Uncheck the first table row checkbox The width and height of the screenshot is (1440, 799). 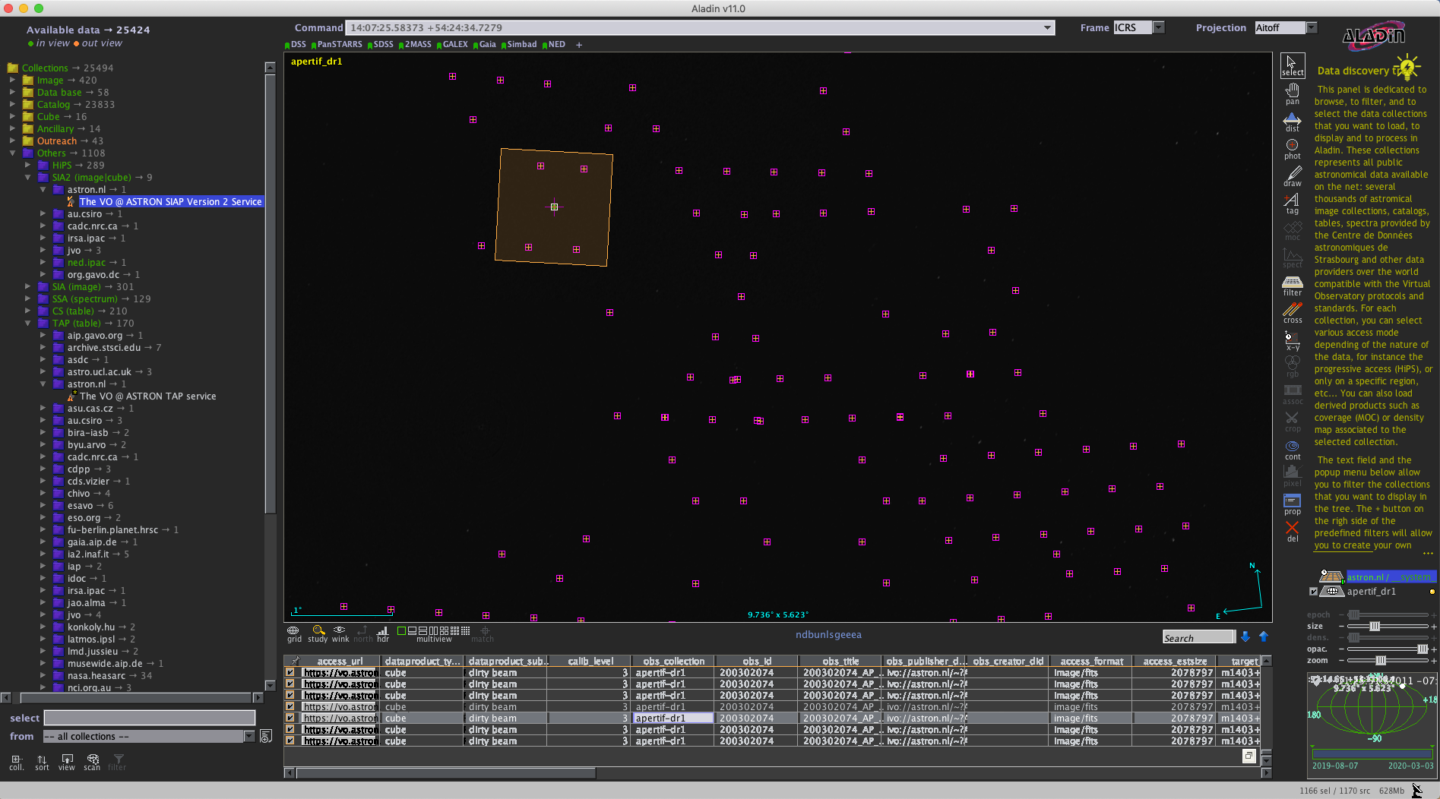coord(290,672)
